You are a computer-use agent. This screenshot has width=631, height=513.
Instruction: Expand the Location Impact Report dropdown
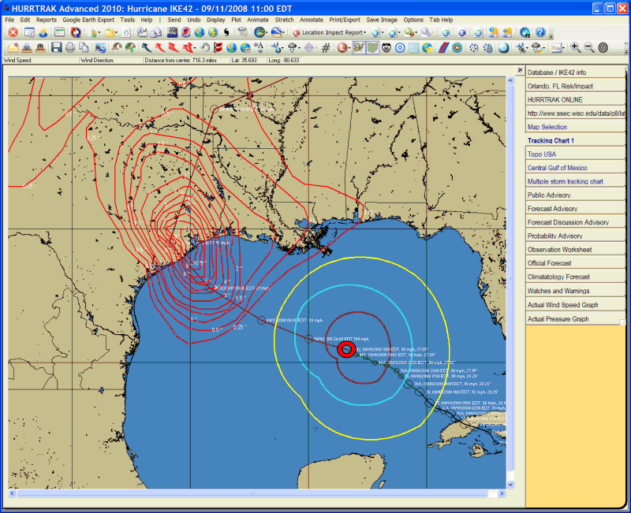pos(365,32)
